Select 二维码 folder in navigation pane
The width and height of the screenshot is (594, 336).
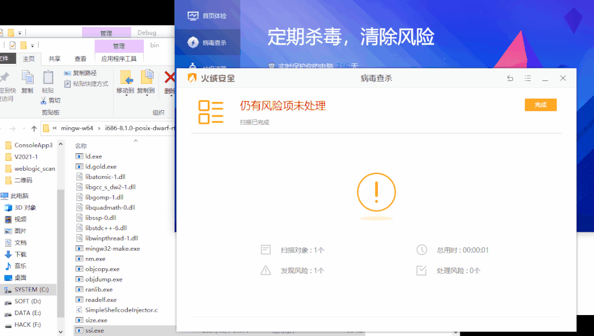click(x=19, y=180)
